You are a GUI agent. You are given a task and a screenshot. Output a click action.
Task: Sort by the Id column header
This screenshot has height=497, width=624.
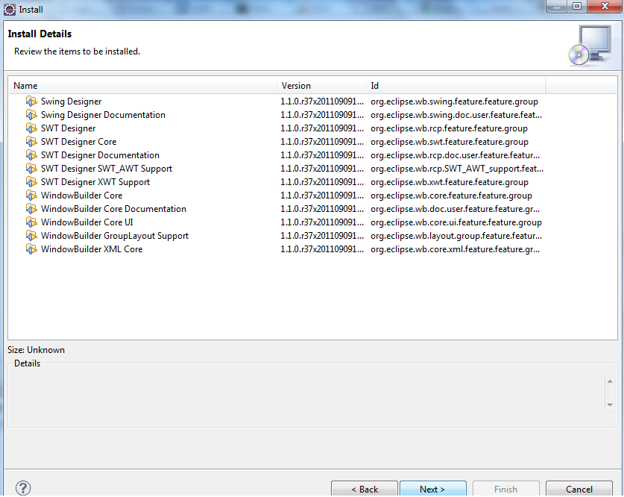coord(456,86)
